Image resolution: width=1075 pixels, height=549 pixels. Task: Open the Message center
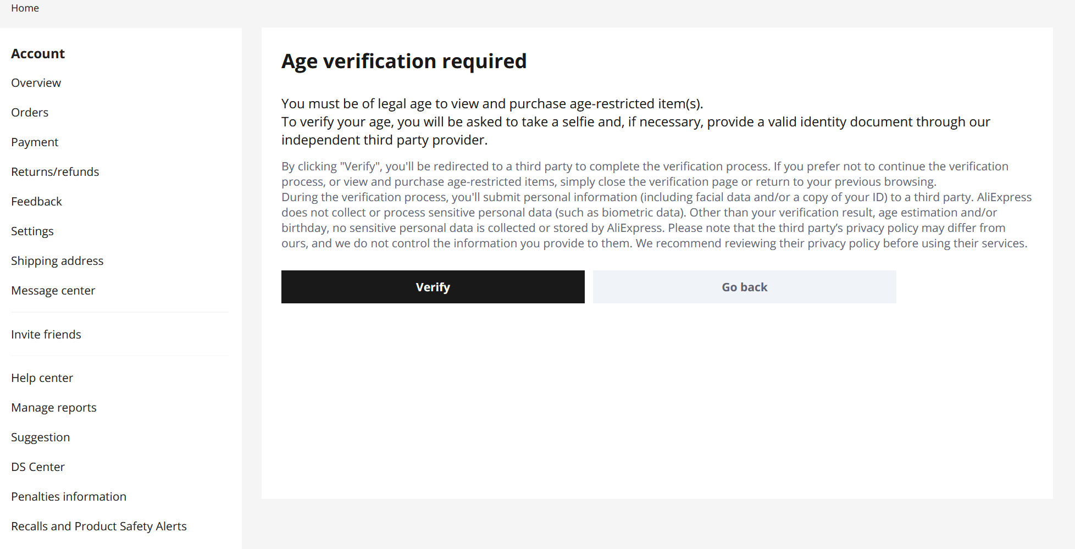click(x=53, y=291)
